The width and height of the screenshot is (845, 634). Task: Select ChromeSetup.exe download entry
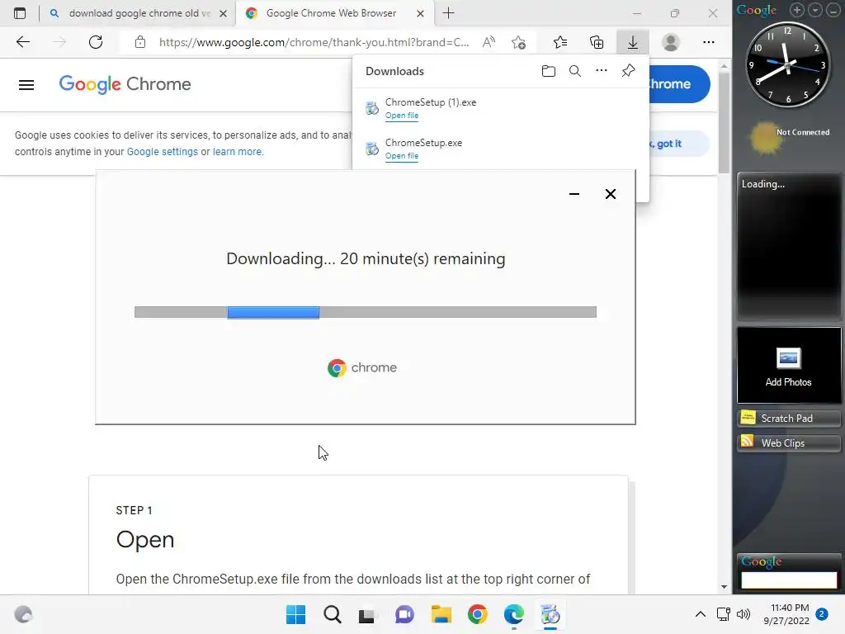(x=501, y=149)
